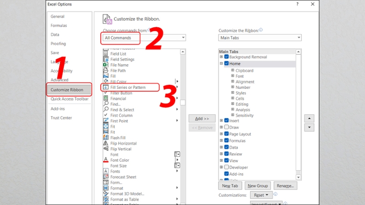365x205 pixels.
Task: Select the Format as Table icon
Action: coord(106,199)
